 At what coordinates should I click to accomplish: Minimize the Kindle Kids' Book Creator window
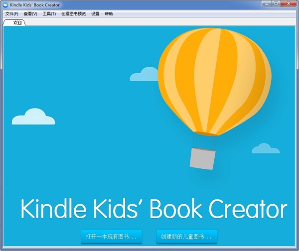tap(267, 3)
